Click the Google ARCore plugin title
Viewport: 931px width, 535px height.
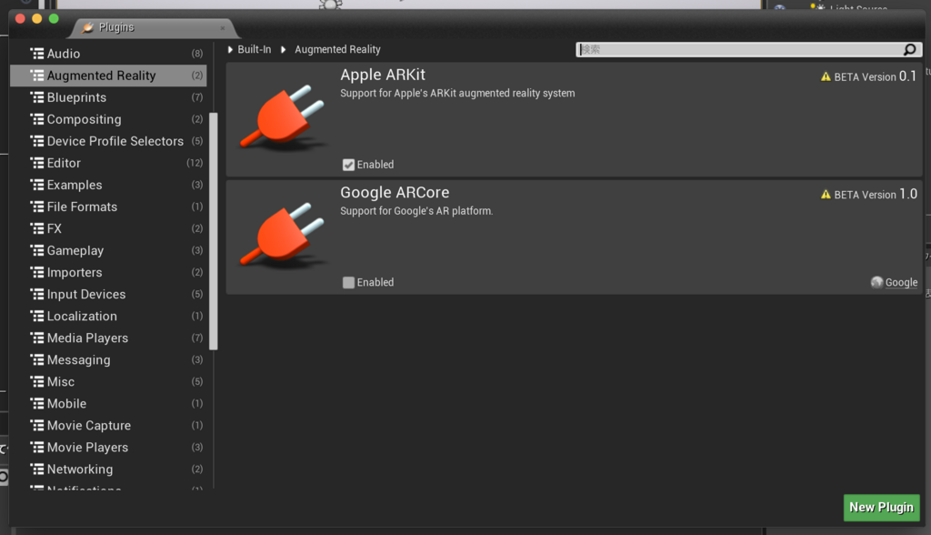click(395, 193)
